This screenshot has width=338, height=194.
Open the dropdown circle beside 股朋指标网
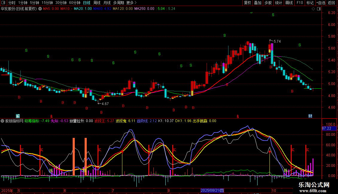click(x=2, y=121)
